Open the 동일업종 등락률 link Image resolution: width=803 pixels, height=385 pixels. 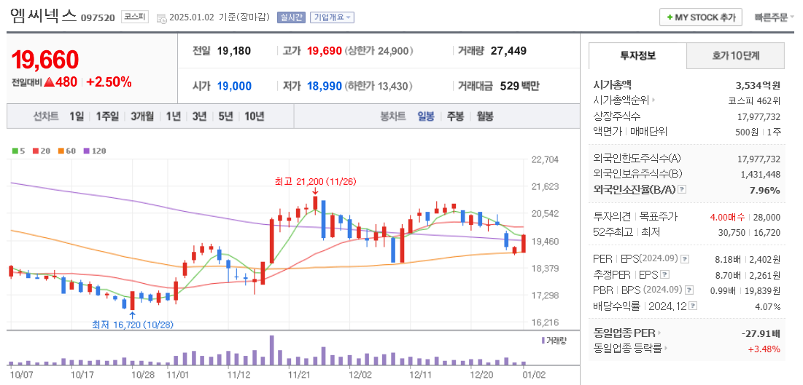(x=631, y=349)
